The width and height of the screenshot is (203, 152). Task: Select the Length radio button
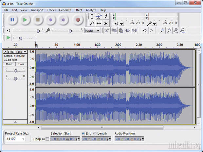[95, 133]
